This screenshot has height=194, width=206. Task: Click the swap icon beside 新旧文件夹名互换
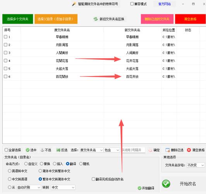point(96,19)
